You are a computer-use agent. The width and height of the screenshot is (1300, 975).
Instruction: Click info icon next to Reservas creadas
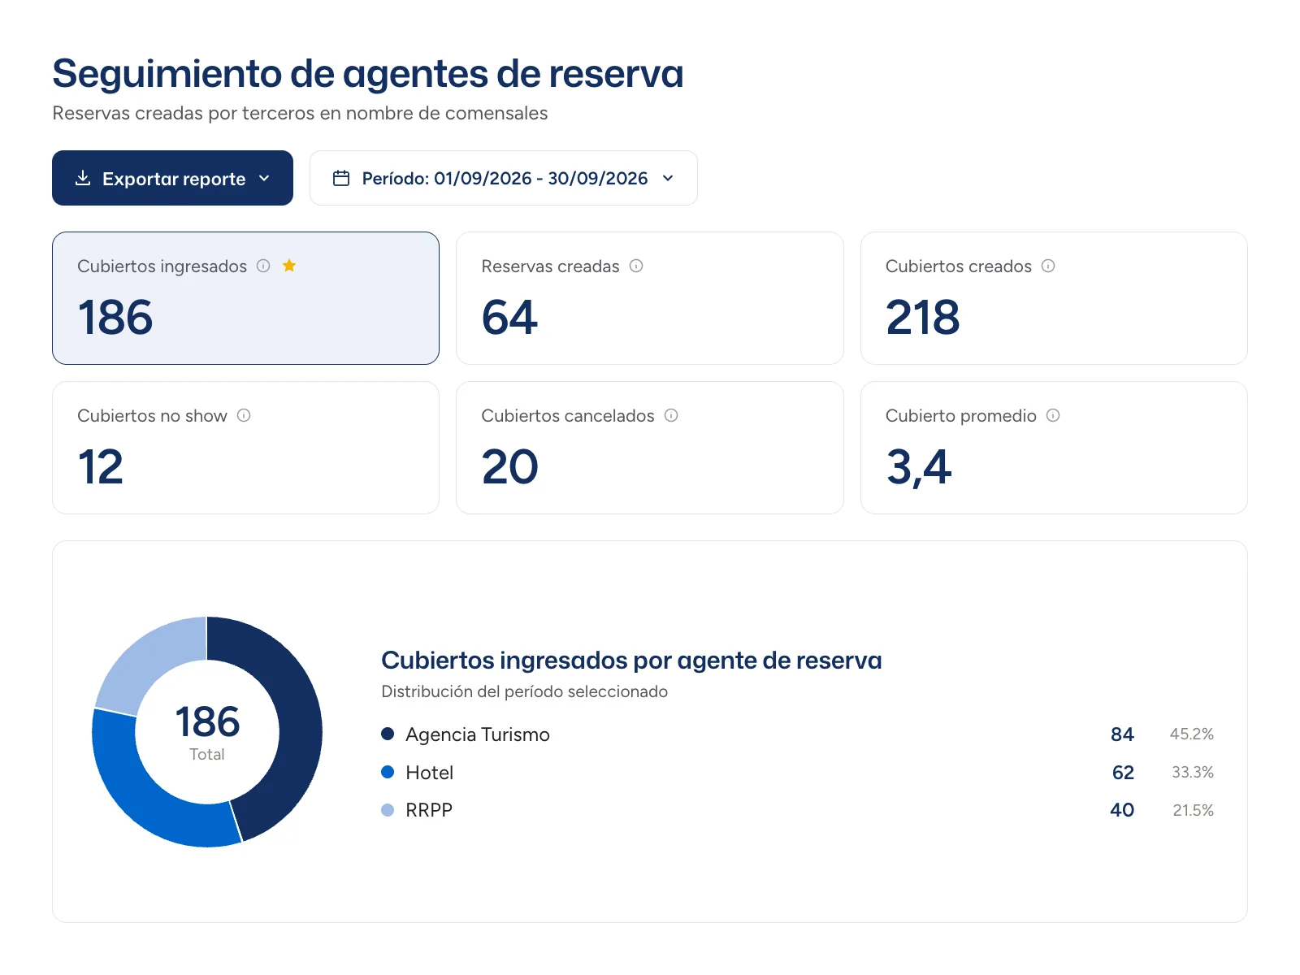(636, 266)
